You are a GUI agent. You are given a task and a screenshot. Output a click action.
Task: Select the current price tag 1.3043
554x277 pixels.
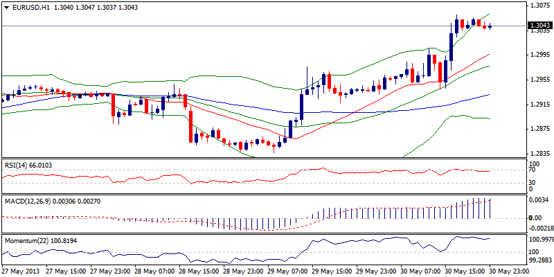(539, 26)
